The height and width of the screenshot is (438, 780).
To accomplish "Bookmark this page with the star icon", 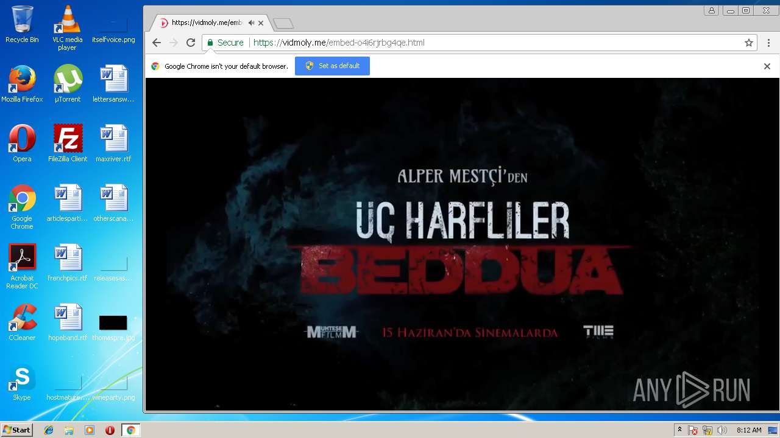I will tap(749, 43).
